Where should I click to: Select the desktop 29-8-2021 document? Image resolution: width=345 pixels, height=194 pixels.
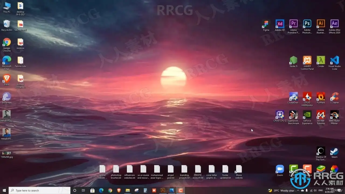point(20,9)
